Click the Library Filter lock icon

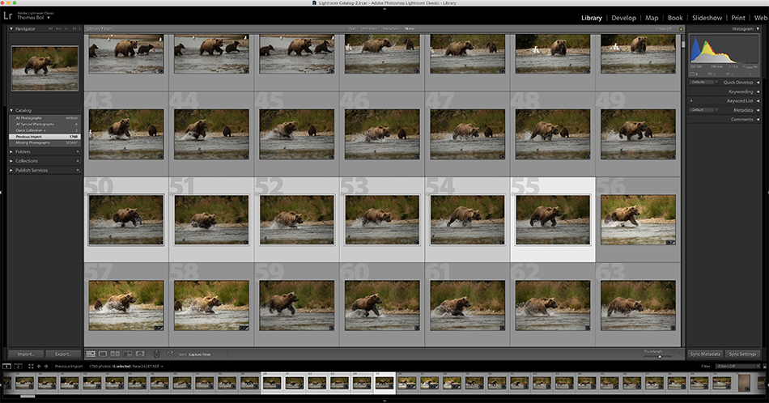pyautogui.click(x=681, y=29)
